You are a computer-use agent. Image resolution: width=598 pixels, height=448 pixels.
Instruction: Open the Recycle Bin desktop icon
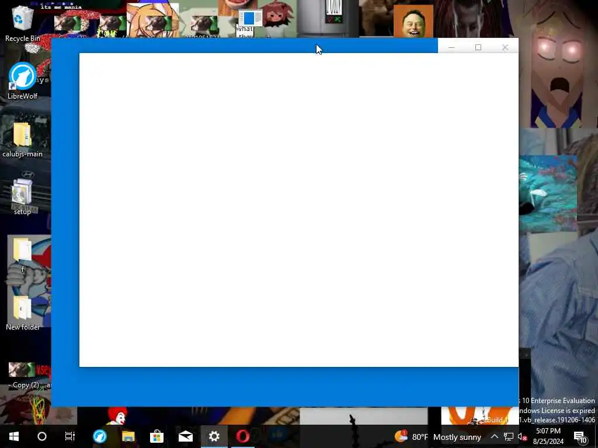[x=22, y=23]
